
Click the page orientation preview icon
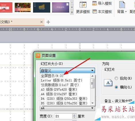click(x=108, y=83)
